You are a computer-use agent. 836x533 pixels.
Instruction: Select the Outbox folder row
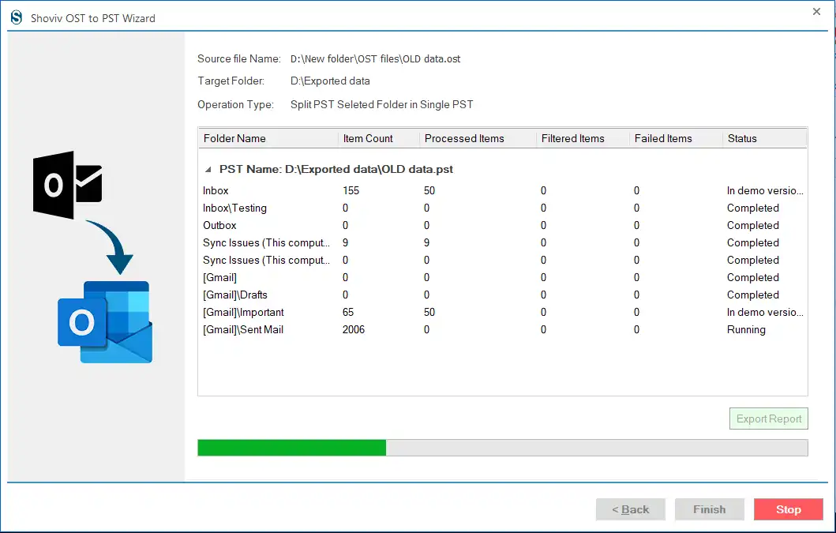click(502, 225)
